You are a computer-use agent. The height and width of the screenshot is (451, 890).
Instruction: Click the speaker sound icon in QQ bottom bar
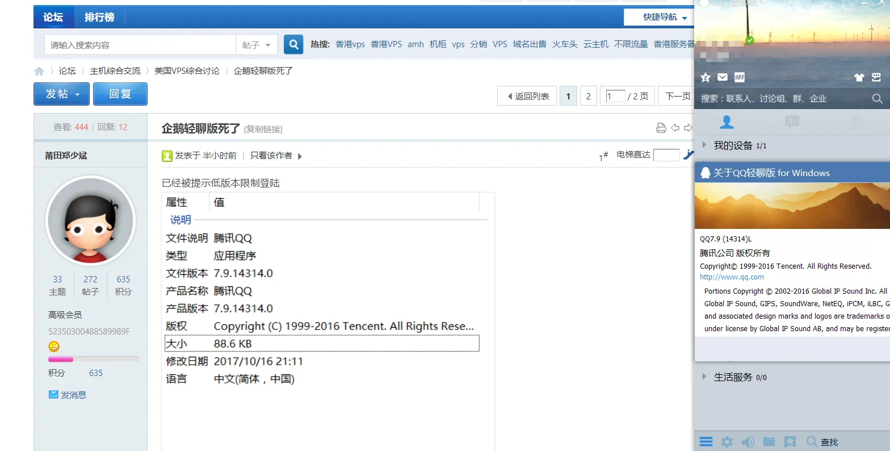748,441
